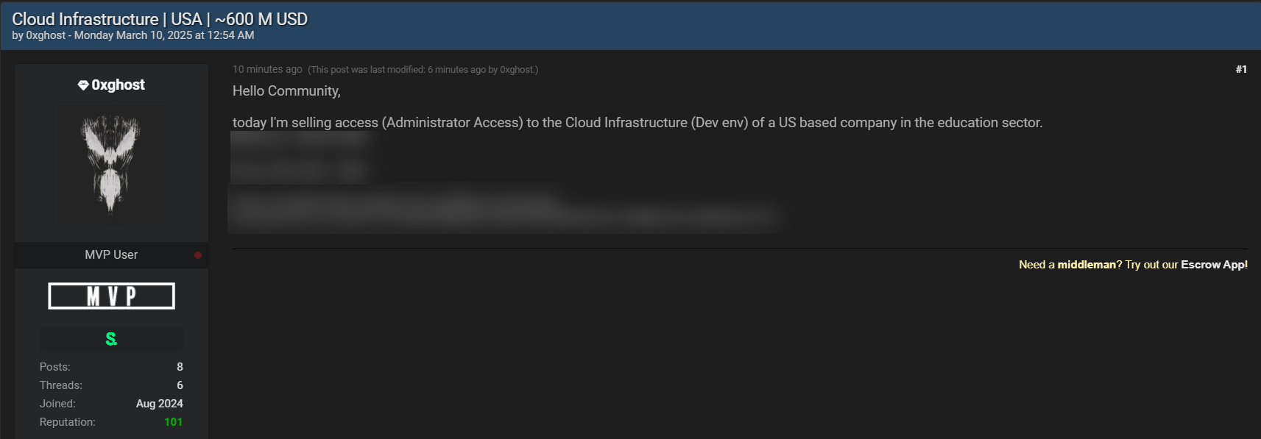The image size is (1261, 439).
Task: Click the last modified by 0xghost note
Action: pos(423,70)
